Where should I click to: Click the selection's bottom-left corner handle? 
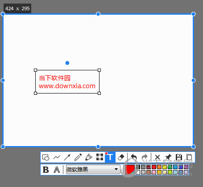[x=3, y=147]
